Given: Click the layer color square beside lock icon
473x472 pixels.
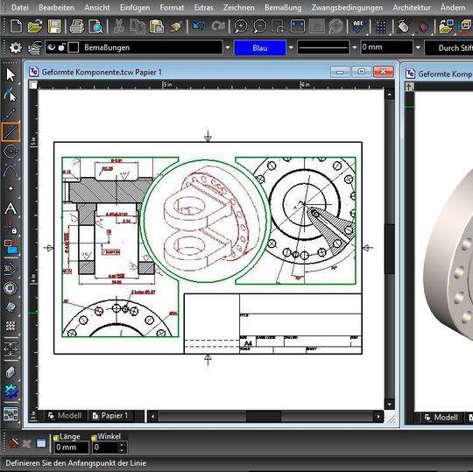Looking at the screenshot, I should point(74,47).
